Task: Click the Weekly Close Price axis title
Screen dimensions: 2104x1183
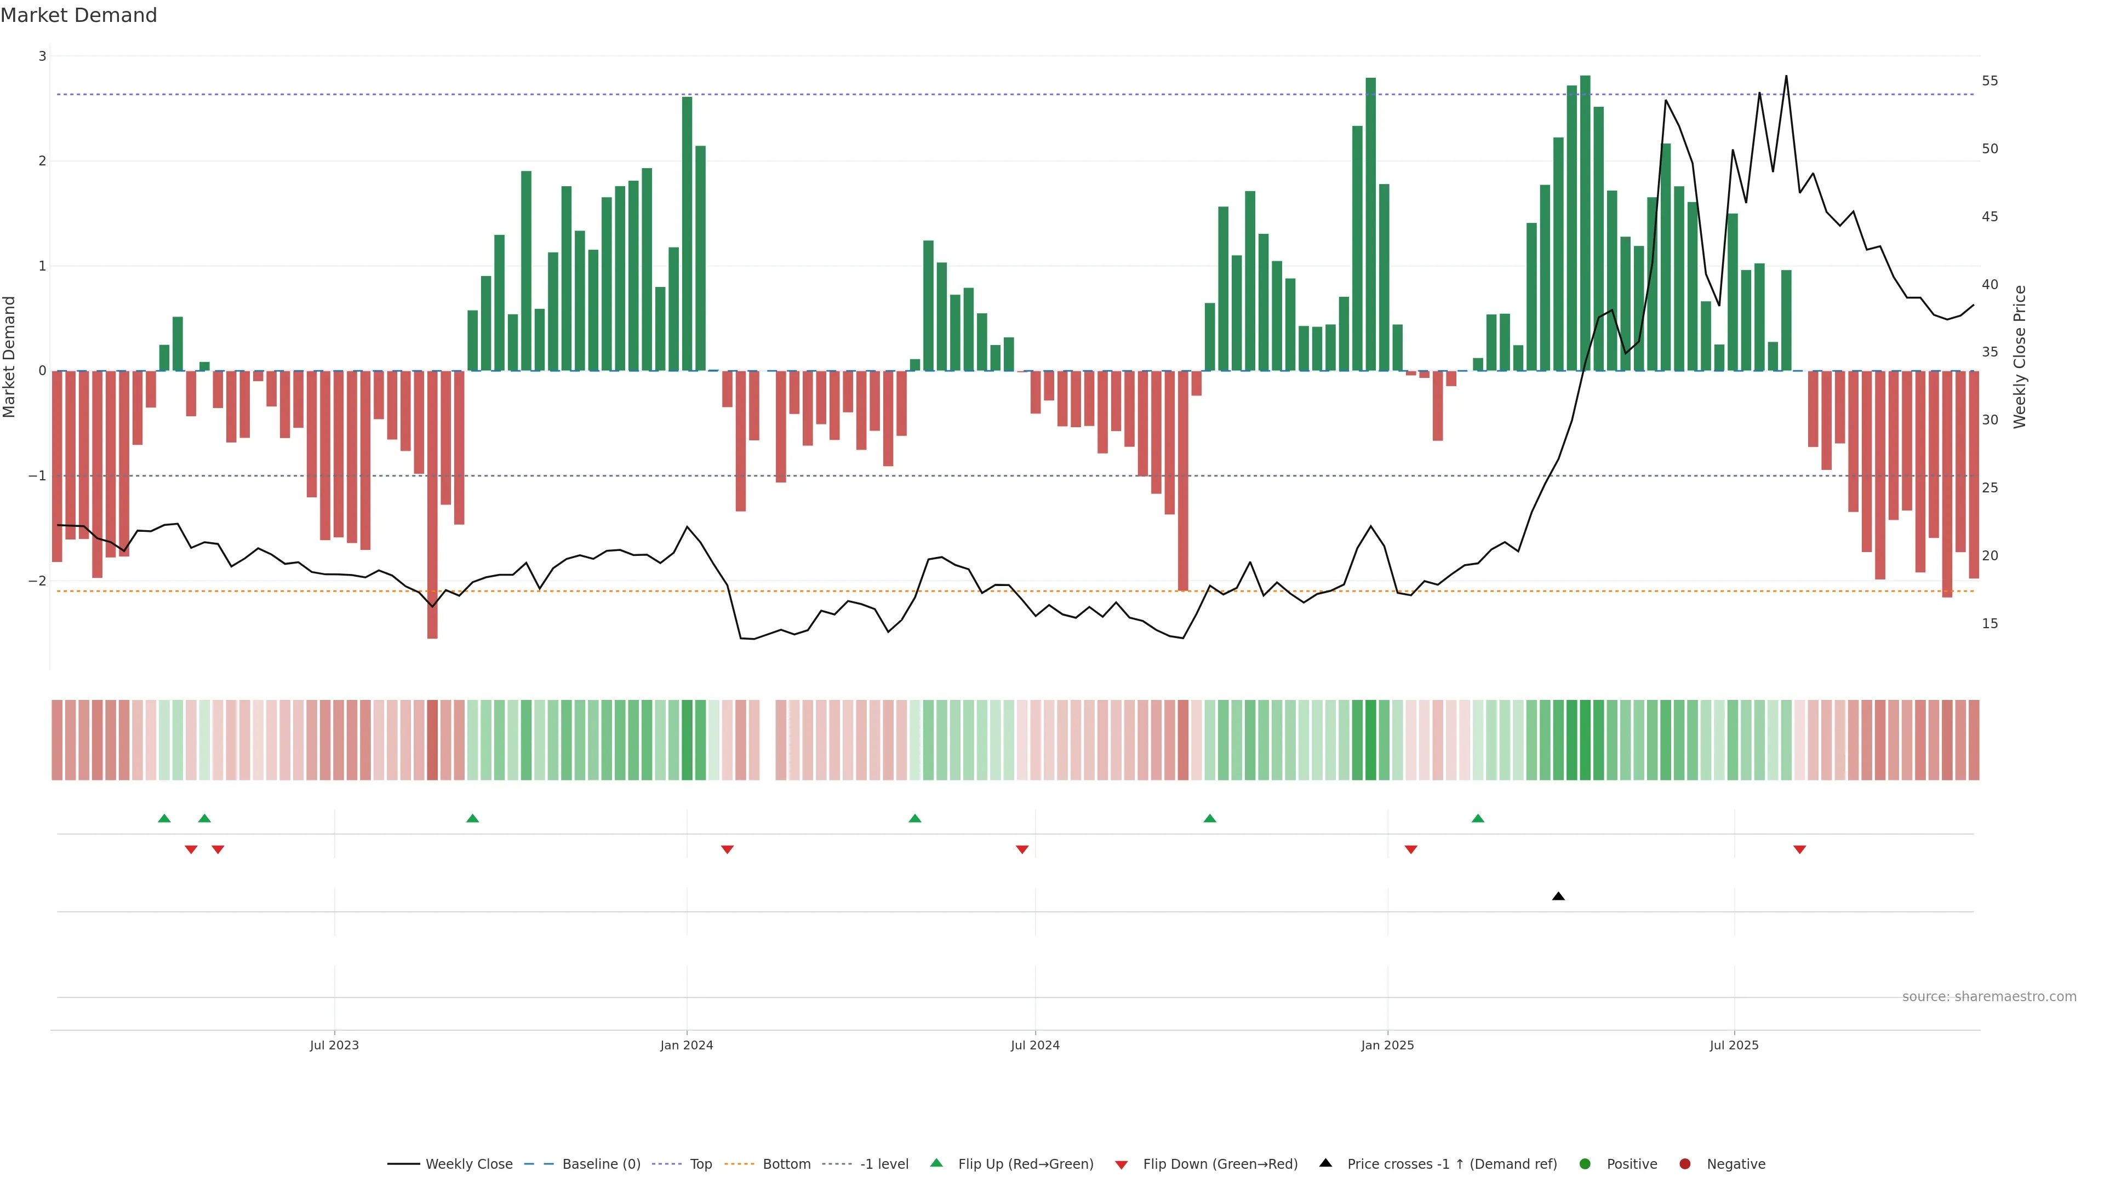Action: tap(2020, 357)
